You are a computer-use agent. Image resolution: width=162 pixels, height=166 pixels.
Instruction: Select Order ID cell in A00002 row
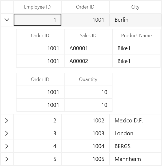(x=40, y=61)
